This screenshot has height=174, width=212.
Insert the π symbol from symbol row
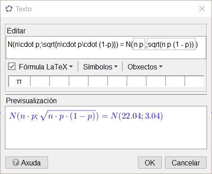(x=19, y=81)
